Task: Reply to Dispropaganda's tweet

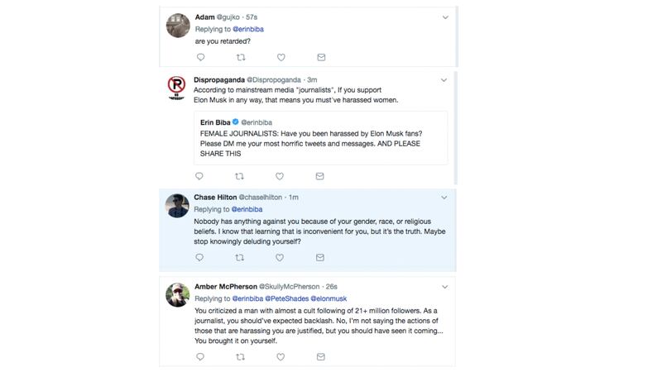Action: pyautogui.click(x=199, y=176)
